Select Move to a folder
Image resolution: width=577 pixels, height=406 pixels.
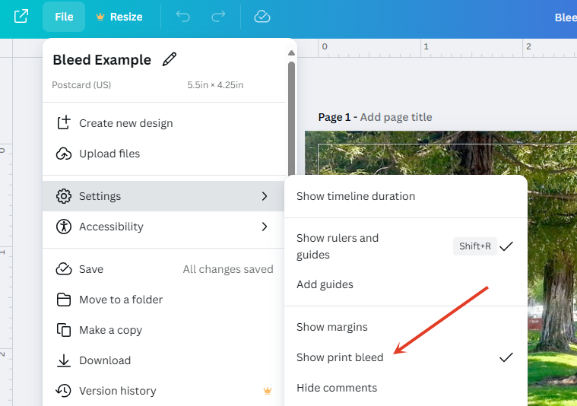pyautogui.click(x=164, y=300)
